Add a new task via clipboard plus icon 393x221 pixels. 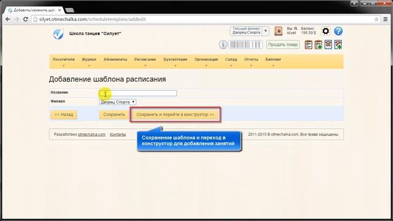[x=318, y=45]
